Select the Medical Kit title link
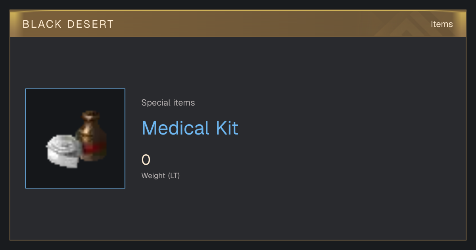The width and height of the screenshot is (476, 250). (190, 128)
